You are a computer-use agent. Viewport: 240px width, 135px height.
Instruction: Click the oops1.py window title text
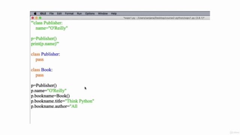click(164, 18)
